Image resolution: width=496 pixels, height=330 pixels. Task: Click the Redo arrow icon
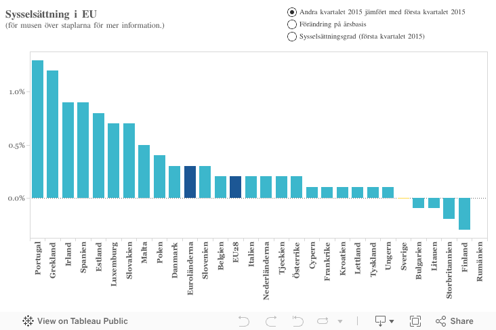click(x=271, y=321)
